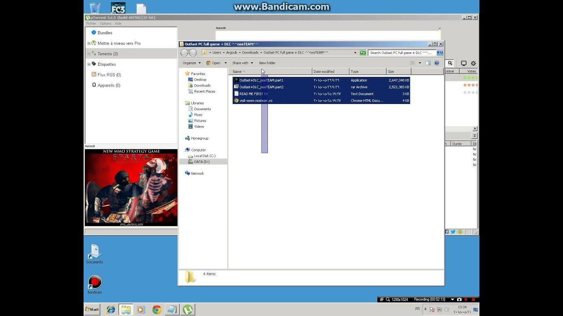The width and height of the screenshot is (563, 316).
Task: Select Appareils (0) in uTorrent
Action: tap(109, 85)
